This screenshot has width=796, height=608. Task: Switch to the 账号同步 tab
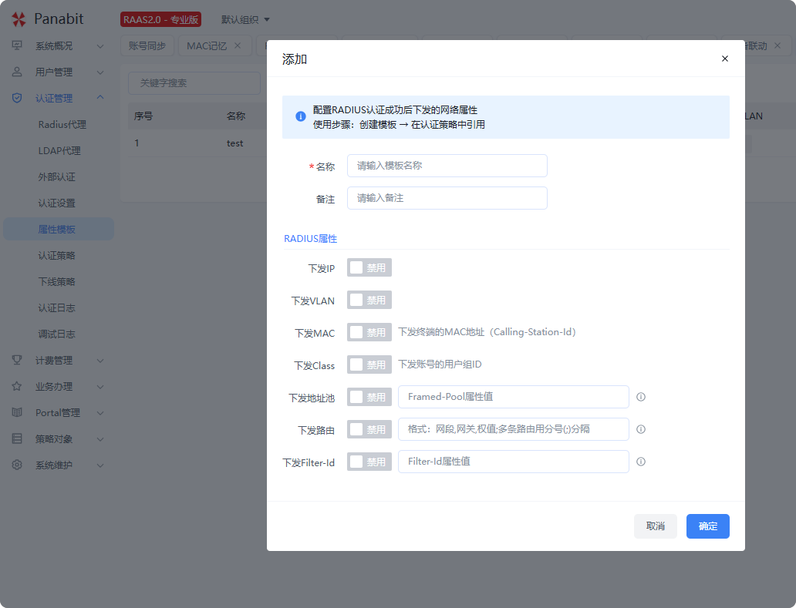[147, 45]
